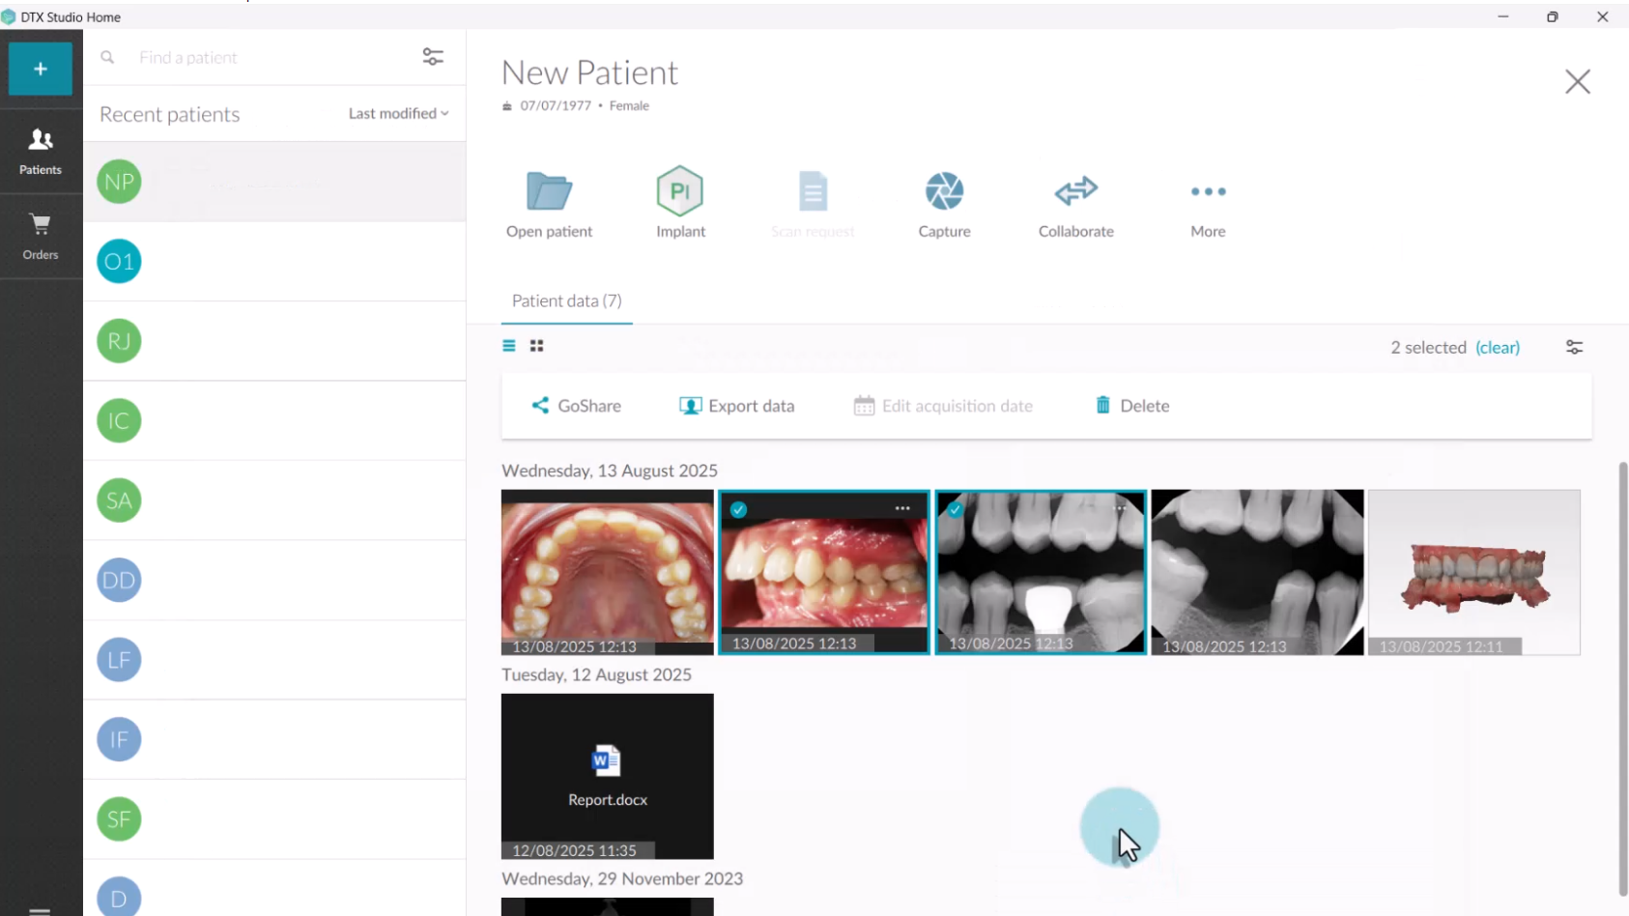Viewport: 1629px width, 916px height.
Task: Click the Export data button
Action: [x=737, y=406]
